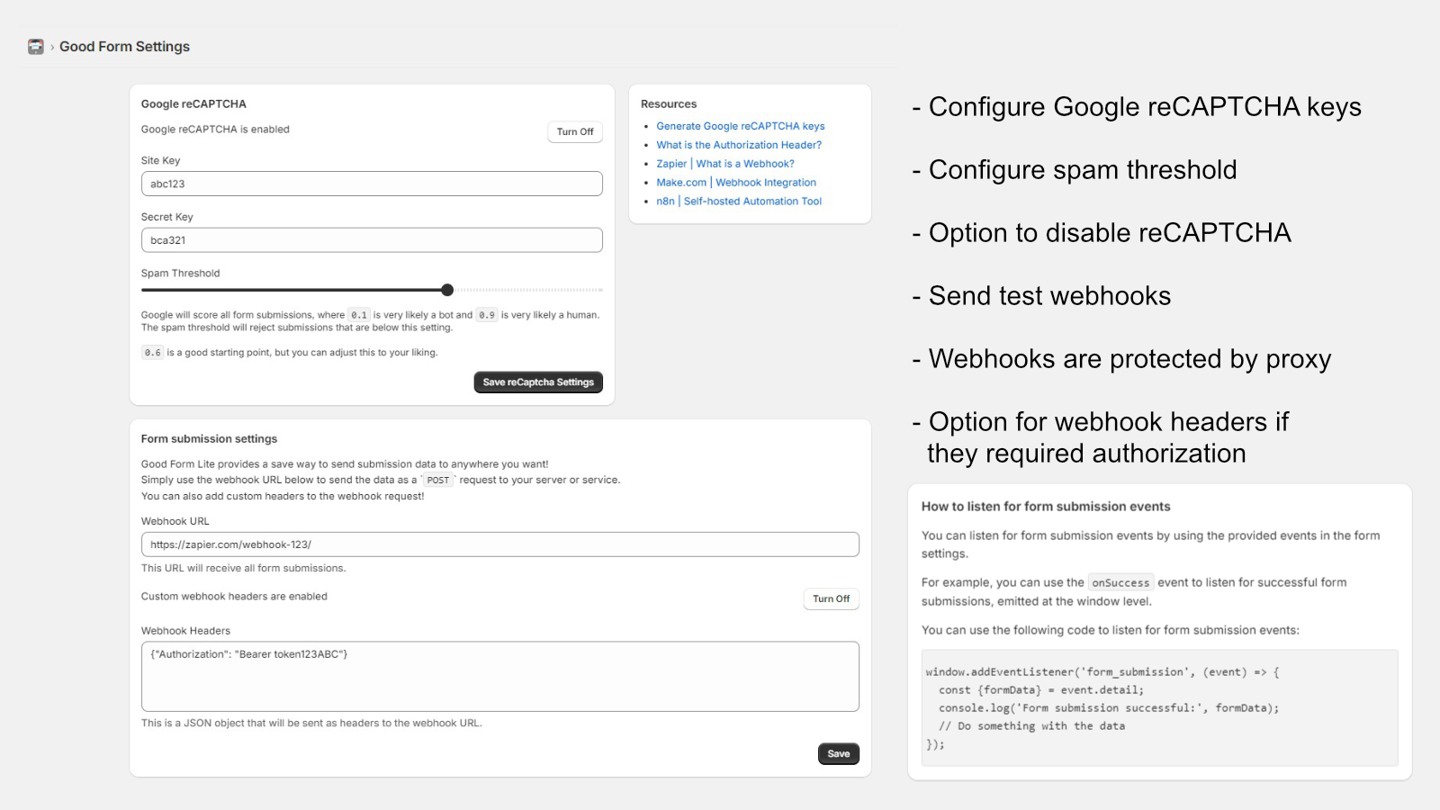This screenshot has height=810, width=1440.
Task: Turn off Google reCAPTCHA
Action: [x=574, y=132]
